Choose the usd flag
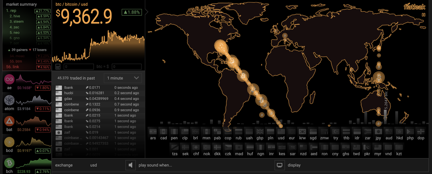Viewport: 432px width, 174px height. [x=281, y=131]
